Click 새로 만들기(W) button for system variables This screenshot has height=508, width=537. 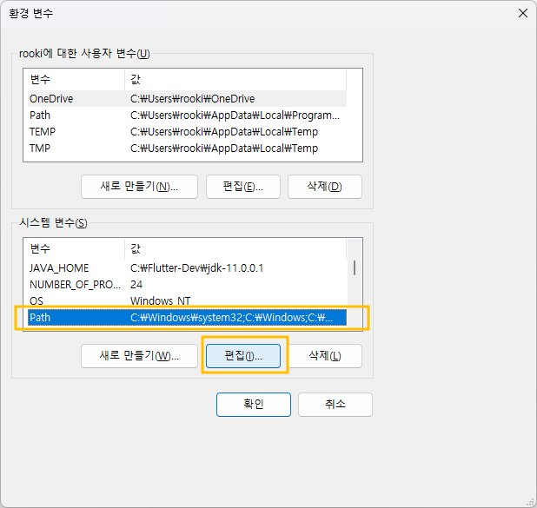tap(139, 356)
